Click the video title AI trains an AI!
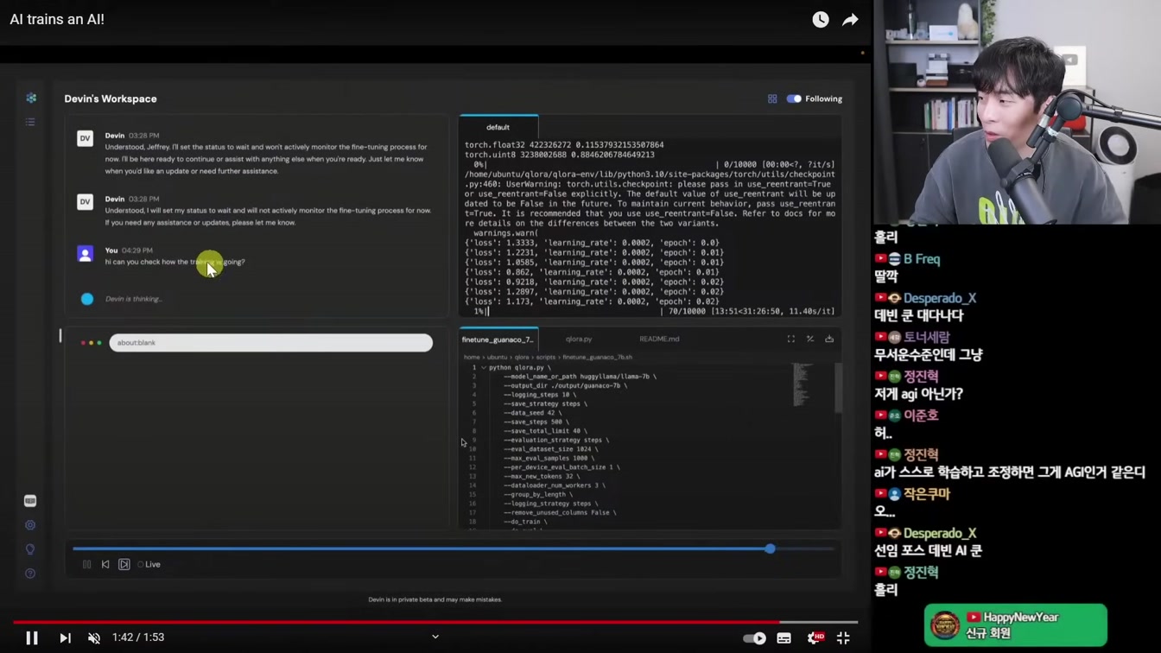 (57, 19)
